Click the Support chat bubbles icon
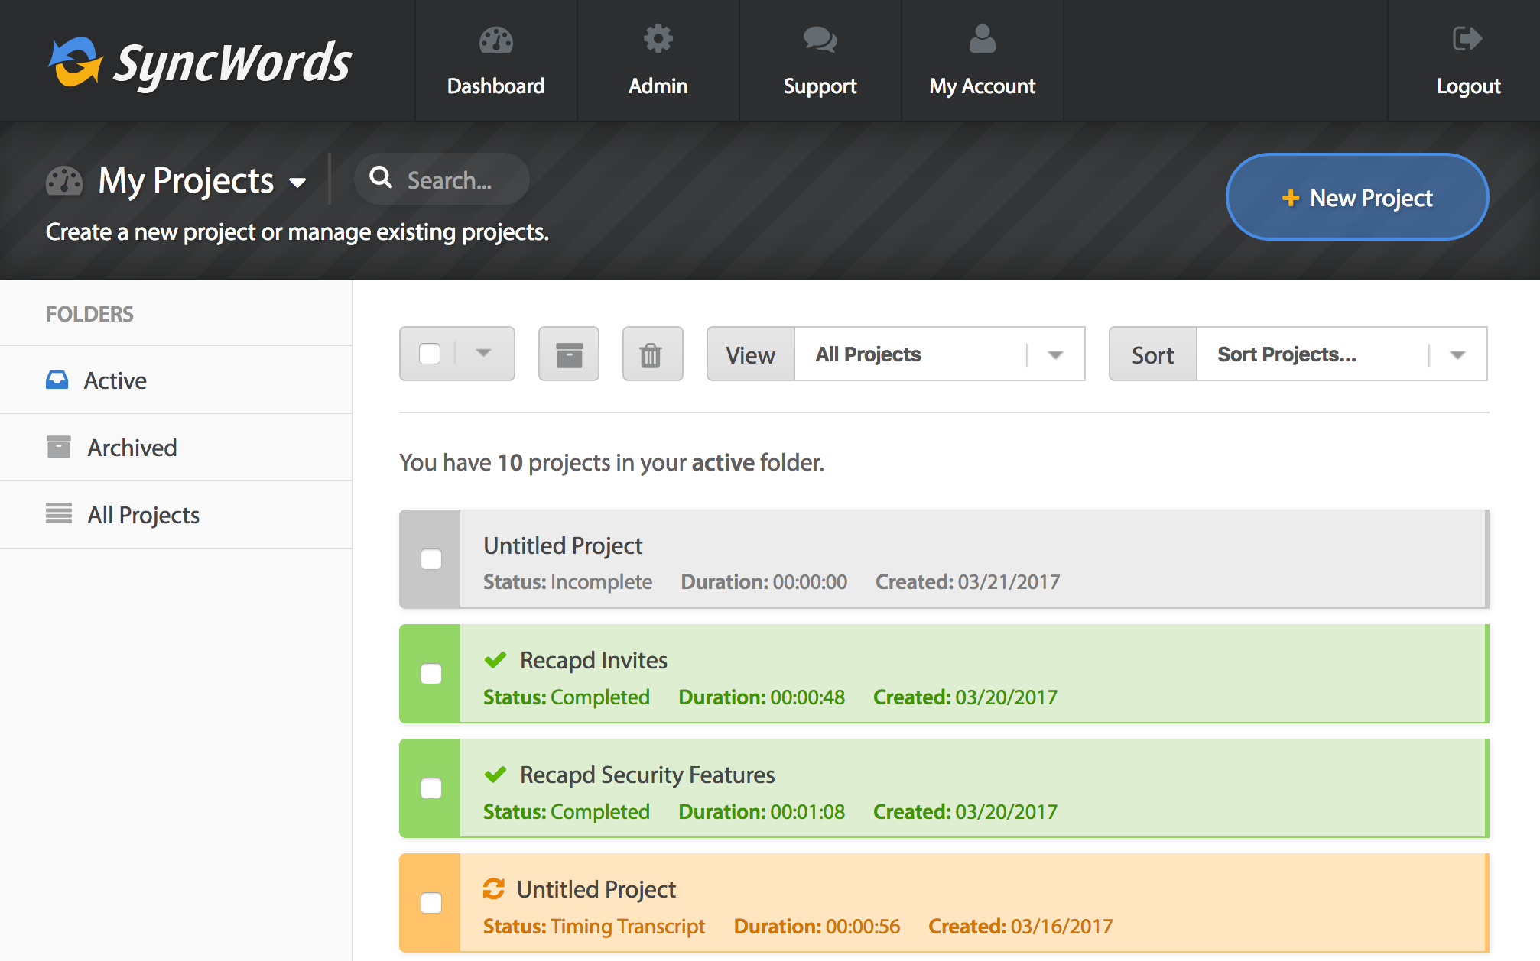Viewport: 1540px width, 961px height. tap(820, 39)
